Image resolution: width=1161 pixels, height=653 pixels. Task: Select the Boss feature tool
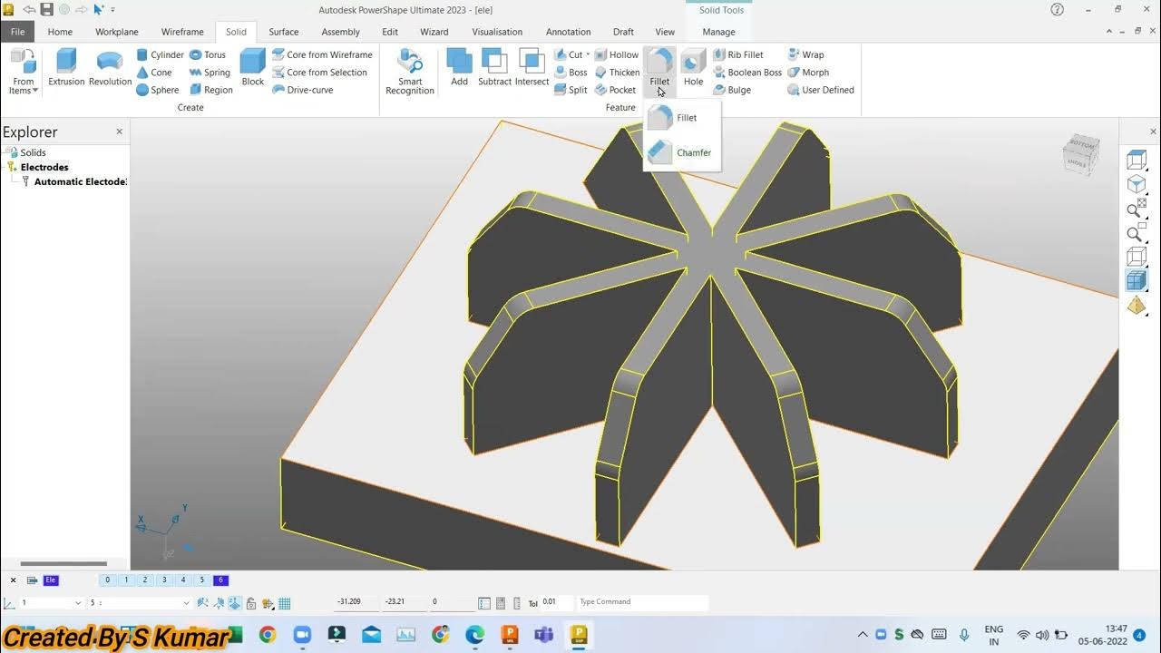coord(571,73)
